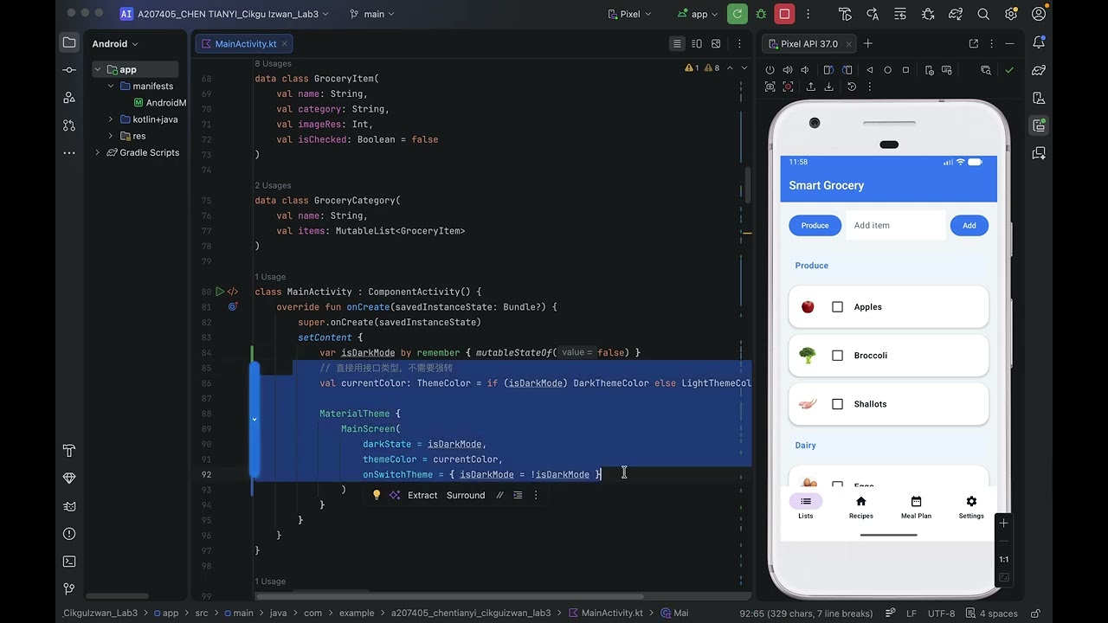
Task: Select the Pixel API 37.0 device tab
Action: coord(809,43)
